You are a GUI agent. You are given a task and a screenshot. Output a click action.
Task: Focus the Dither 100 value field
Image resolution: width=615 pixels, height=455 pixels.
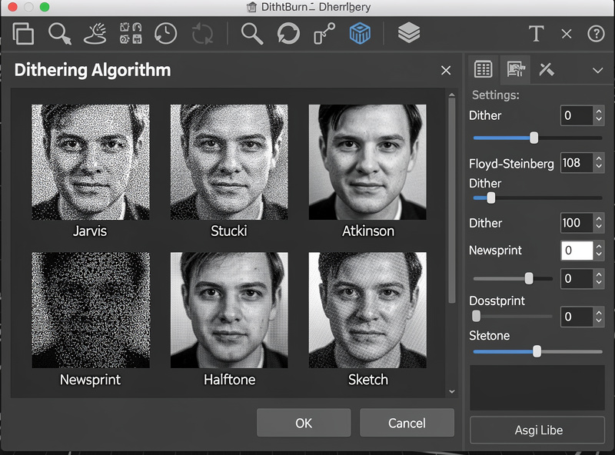[576, 223]
